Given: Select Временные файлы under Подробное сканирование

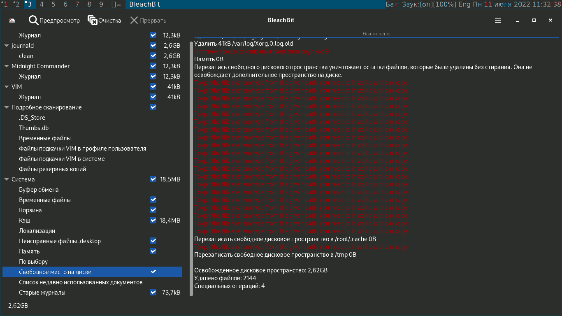Looking at the screenshot, I should [x=45, y=138].
